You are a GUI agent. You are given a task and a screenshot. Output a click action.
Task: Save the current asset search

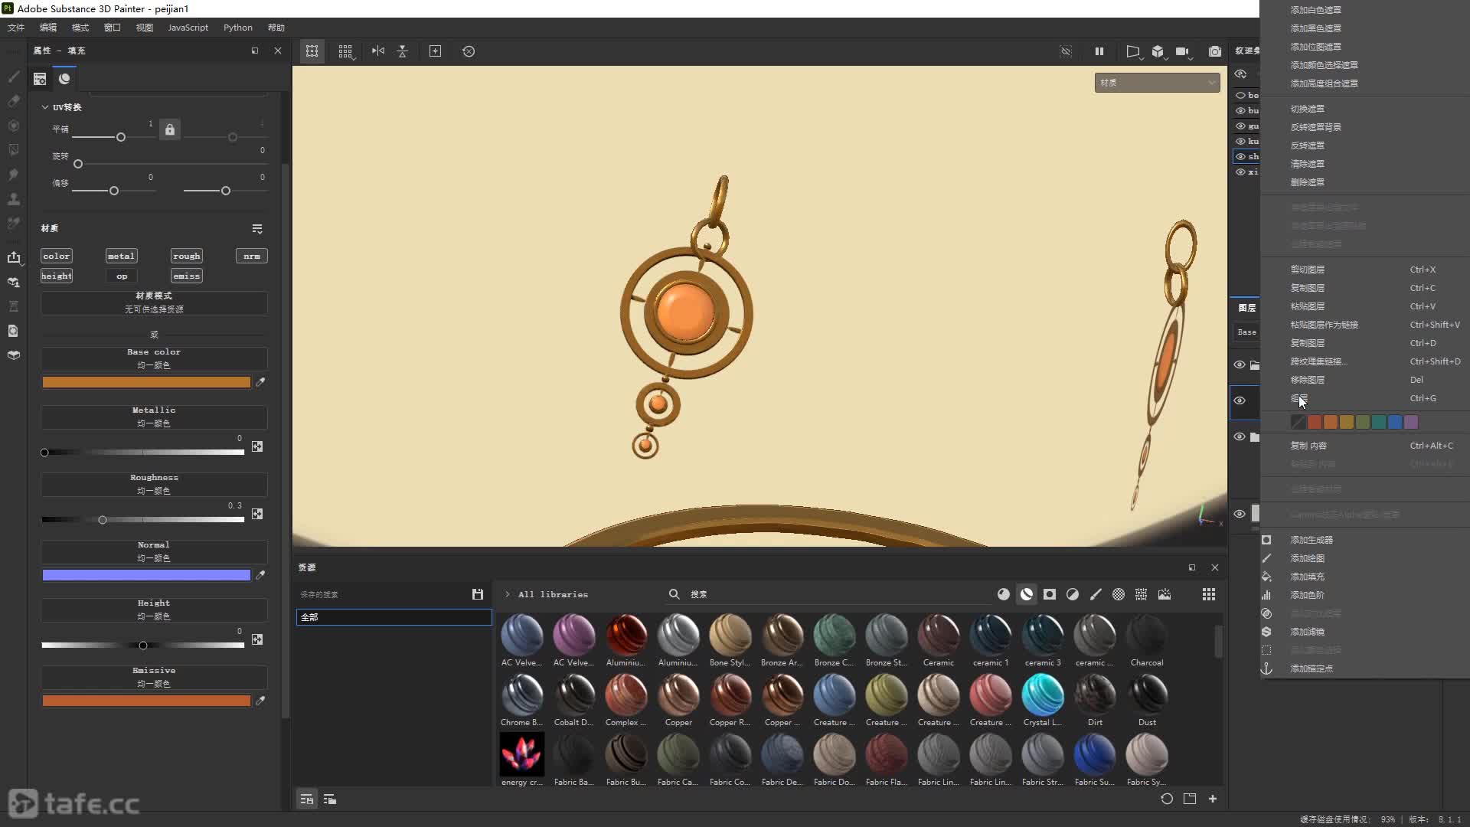click(478, 594)
